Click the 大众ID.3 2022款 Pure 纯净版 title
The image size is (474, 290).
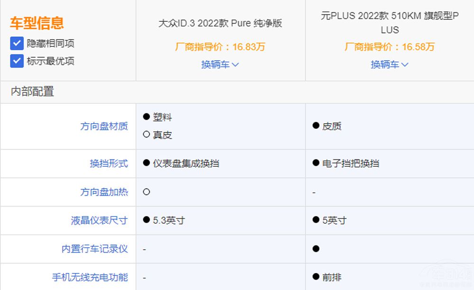[220, 23]
